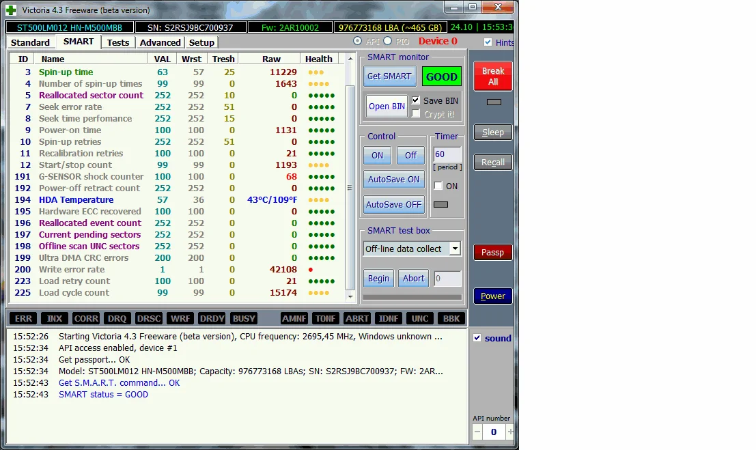Screen dimensions: 756x450
Task: Click the SMART table scrollbar down arrow
Action: click(x=350, y=296)
